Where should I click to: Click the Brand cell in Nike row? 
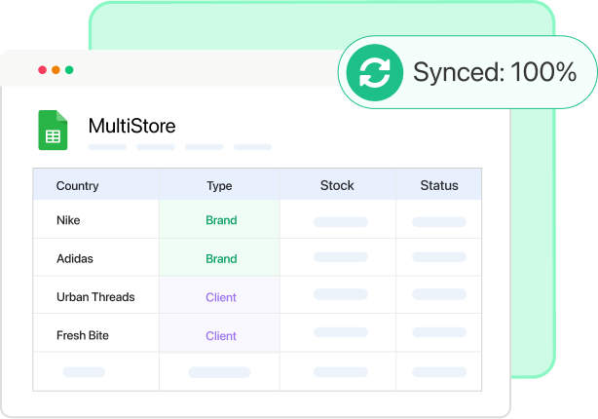click(x=220, y=219)
